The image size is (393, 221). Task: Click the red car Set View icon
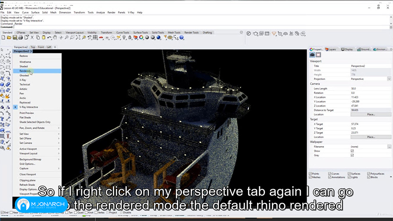point(101,38)
